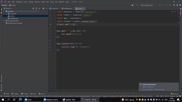Click the warning count inspection widget

pyautogui.click(x=173, y=12)
